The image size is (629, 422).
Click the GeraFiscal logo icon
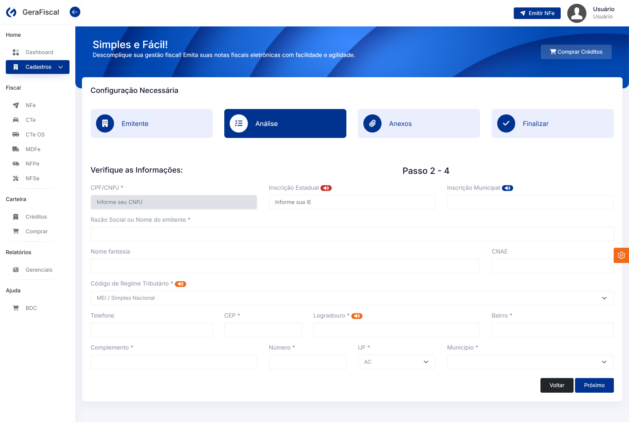click(x=12, y=12)
